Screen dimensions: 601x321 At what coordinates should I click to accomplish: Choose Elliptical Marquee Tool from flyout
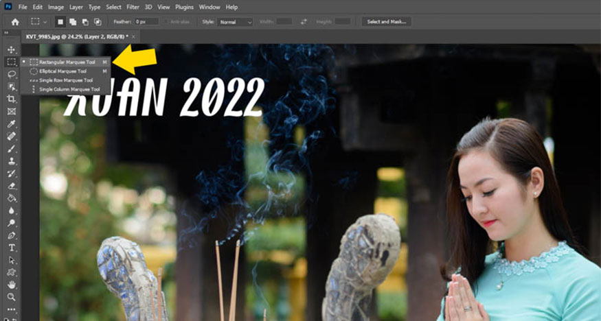point(63,71)
